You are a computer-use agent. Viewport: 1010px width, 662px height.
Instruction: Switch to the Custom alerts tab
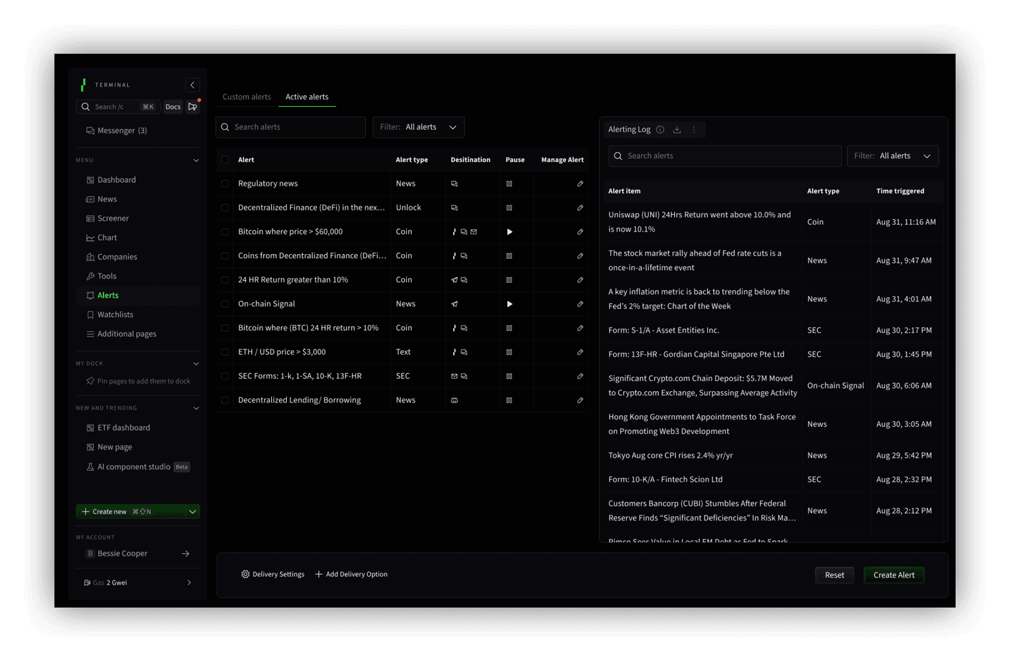tap(246, 97)
